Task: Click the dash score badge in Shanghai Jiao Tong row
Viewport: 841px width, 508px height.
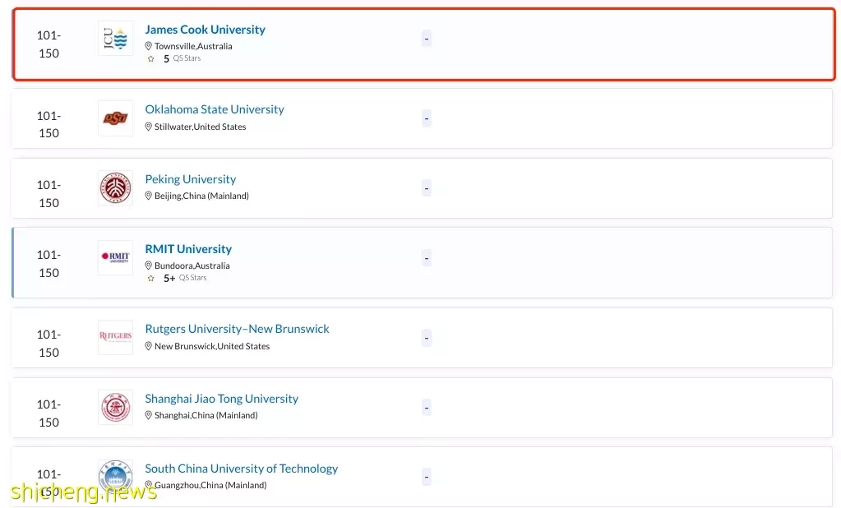Action: point(427,408)
